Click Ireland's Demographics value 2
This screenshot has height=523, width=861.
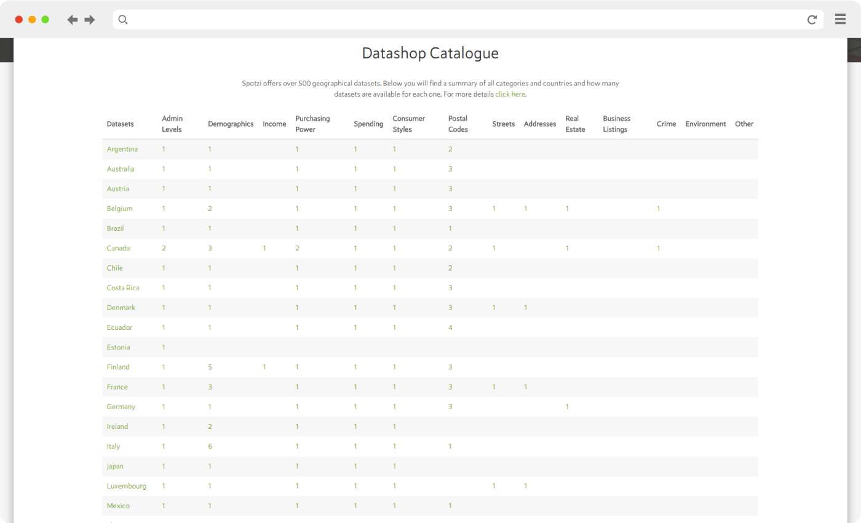(210, 426)
